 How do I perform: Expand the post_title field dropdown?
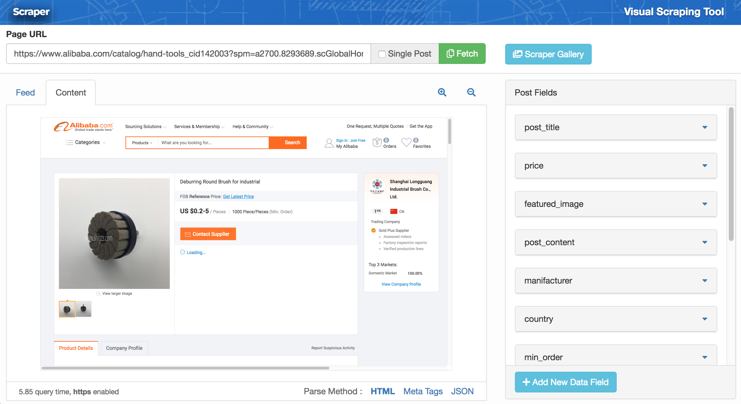pyautogui.click(x=704, y=127)
